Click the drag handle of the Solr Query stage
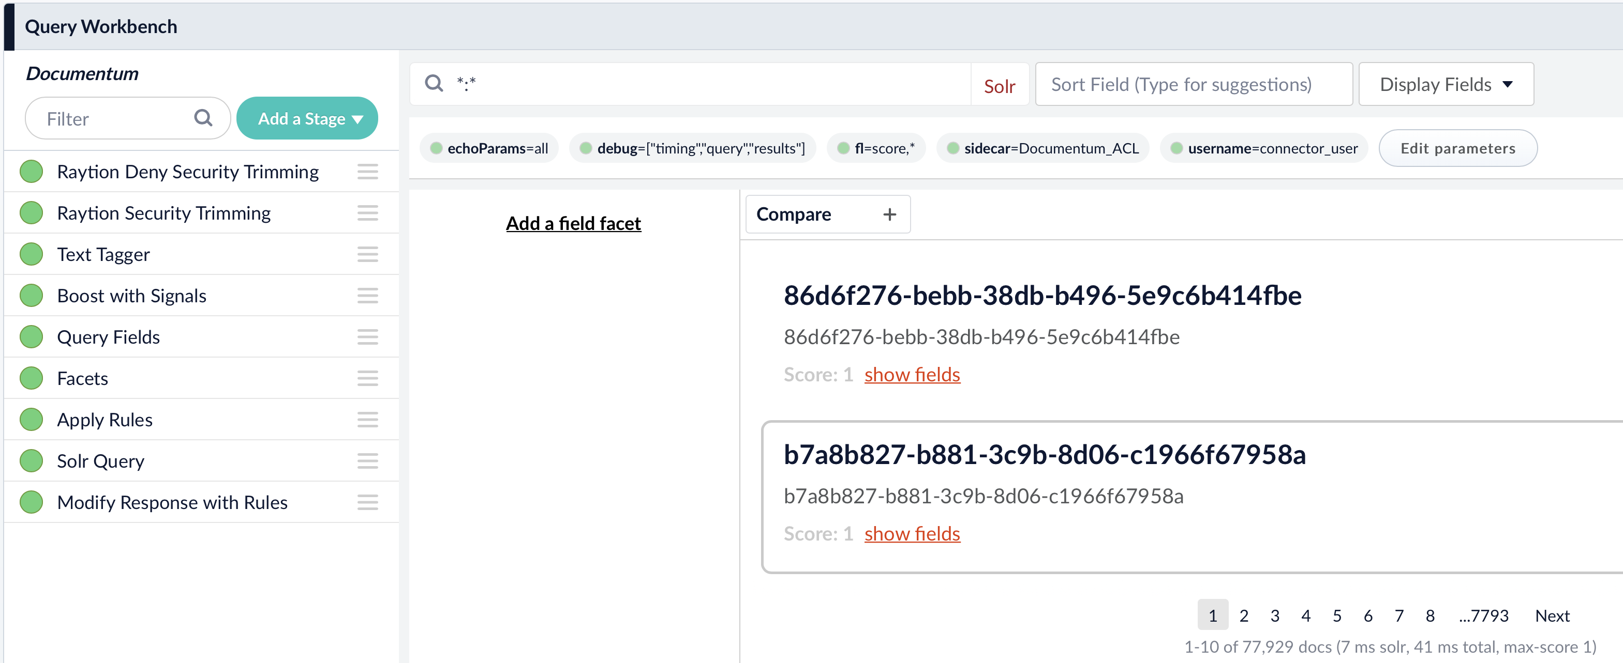The image size is (1623, 663). [368, 460]
